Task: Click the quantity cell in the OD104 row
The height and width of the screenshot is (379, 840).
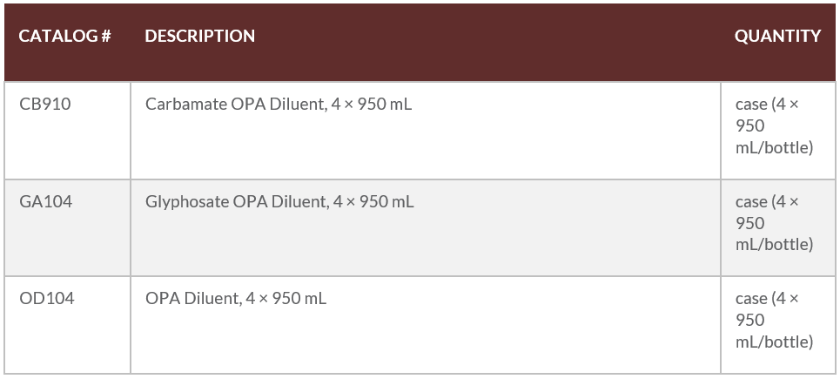Action: pyautogui.click(x=774, y=320)
